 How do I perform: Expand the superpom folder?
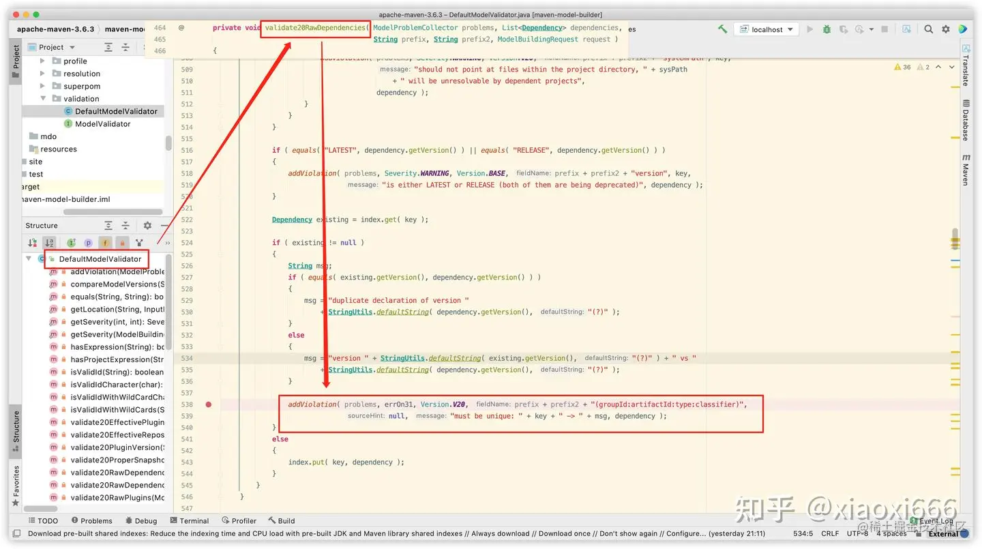[x=43, y=86]
